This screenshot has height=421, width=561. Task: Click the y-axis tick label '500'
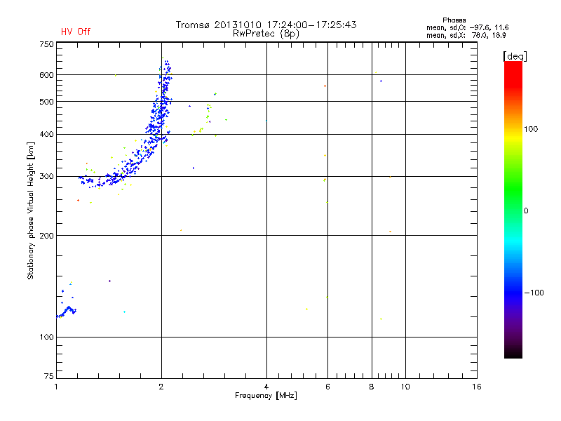[x=46, y=102]
